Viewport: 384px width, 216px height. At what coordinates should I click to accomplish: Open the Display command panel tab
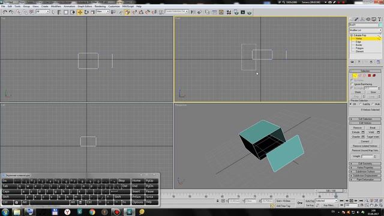pyautogui.click(x=374, y=19)
